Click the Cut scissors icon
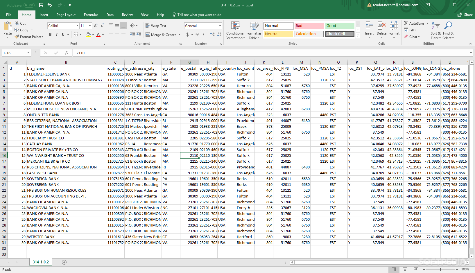 17,23
